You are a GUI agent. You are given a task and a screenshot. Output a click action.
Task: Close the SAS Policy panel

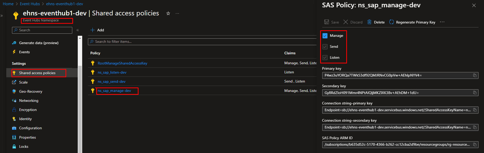(474, 5)
